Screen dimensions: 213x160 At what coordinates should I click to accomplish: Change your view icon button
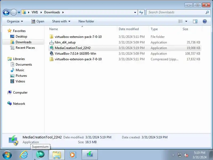[181, 21]
